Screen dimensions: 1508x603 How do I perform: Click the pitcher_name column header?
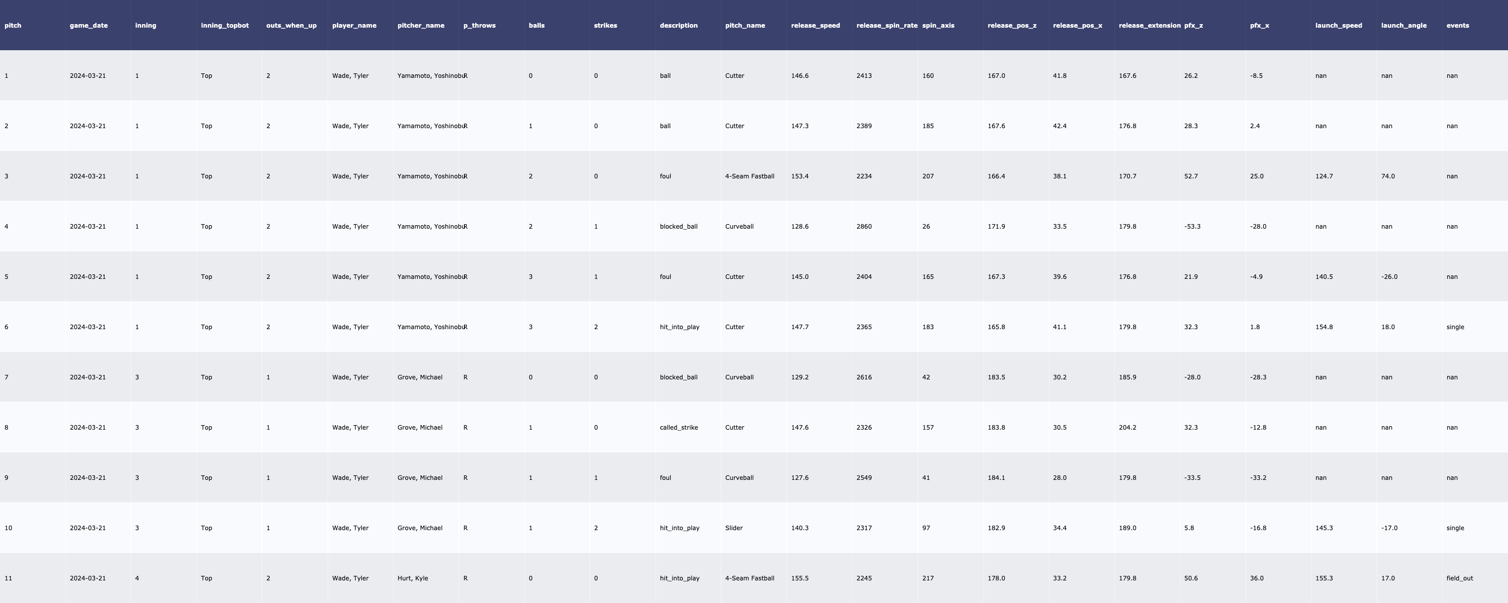[420, 26]
